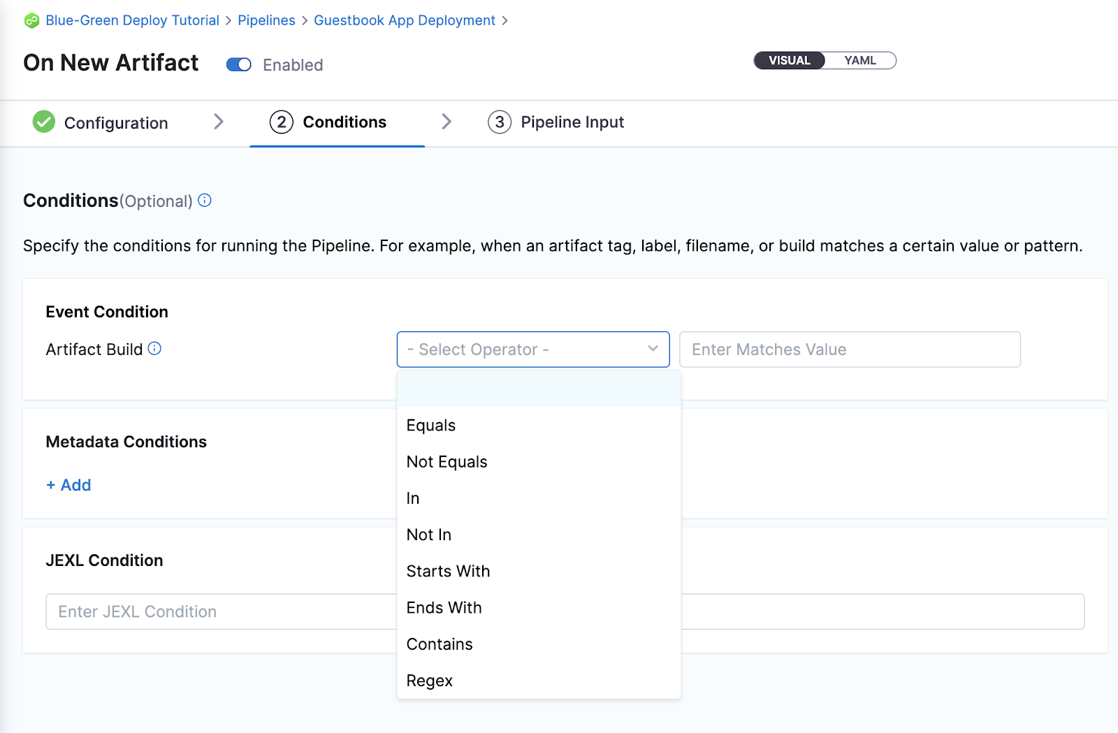Click the chevron after Guestbook App Deployment breadcrumb

(506, 20)
